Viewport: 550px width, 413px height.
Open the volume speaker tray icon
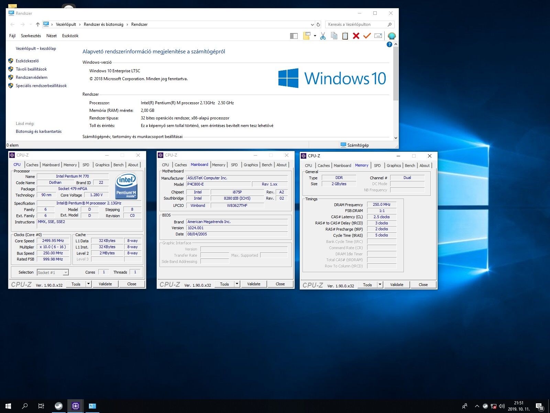coord(502,406)
